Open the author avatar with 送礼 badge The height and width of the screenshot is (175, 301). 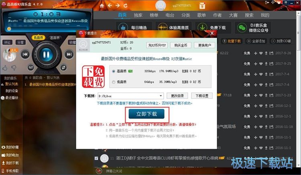click(x=10, y=55)
